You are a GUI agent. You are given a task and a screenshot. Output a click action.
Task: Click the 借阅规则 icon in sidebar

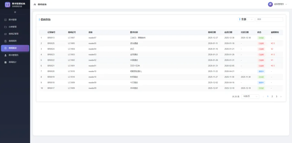pos(5,41)
